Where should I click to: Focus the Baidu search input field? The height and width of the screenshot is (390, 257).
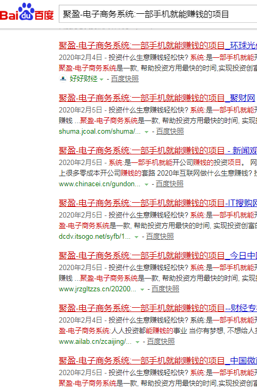(x=158, y=14)
